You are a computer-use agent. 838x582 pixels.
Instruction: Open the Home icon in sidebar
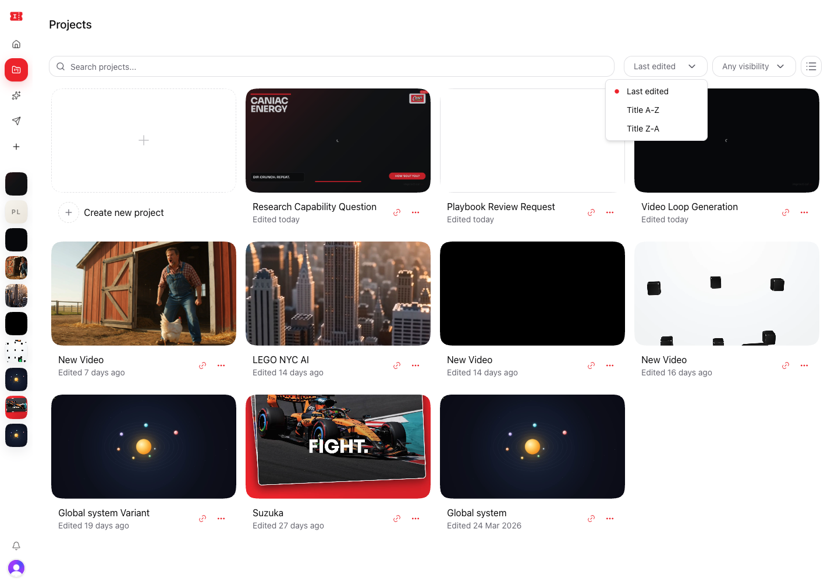(16, 44)
